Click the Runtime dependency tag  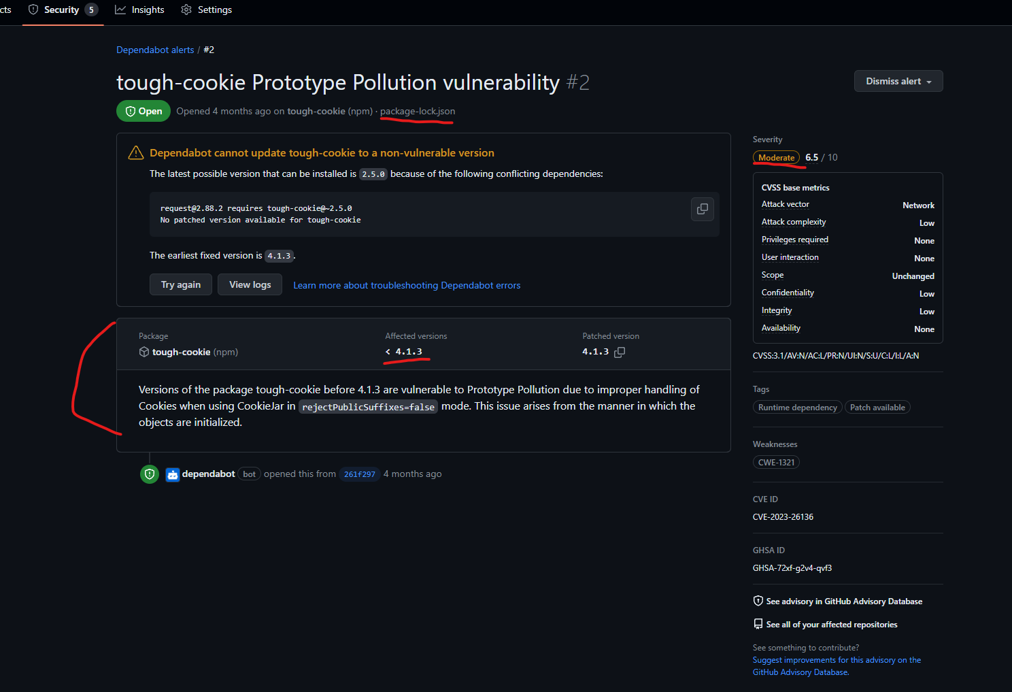coord(798,408)
